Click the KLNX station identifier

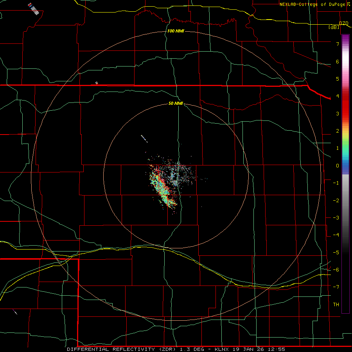(x=222, y=349)
